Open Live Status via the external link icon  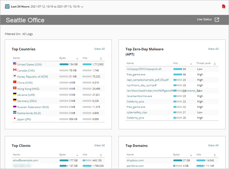tap(216, 19)
